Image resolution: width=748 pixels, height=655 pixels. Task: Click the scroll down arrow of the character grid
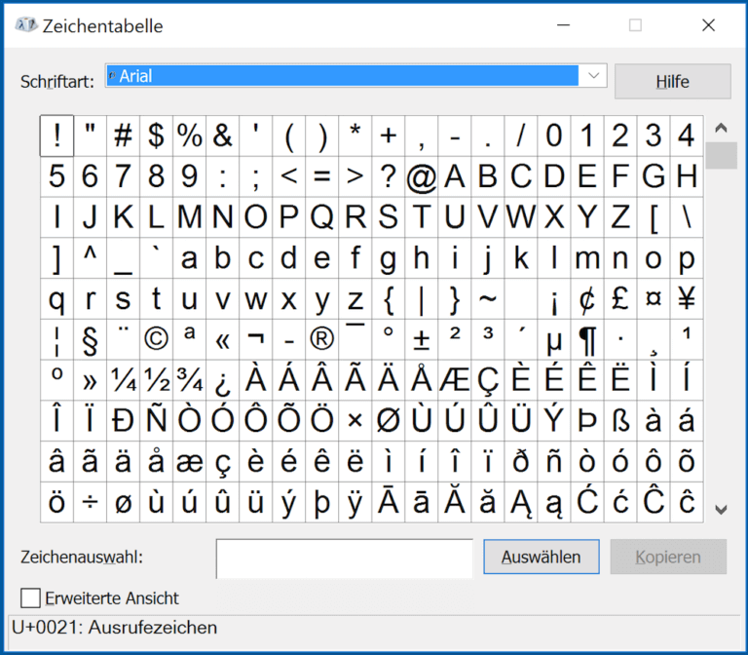click(721, 510)
